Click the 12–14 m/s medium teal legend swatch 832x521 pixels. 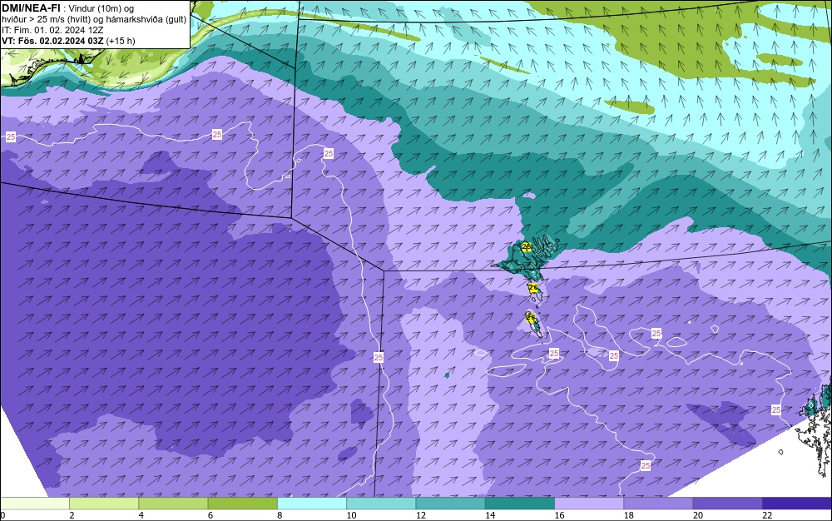[450, 503]
